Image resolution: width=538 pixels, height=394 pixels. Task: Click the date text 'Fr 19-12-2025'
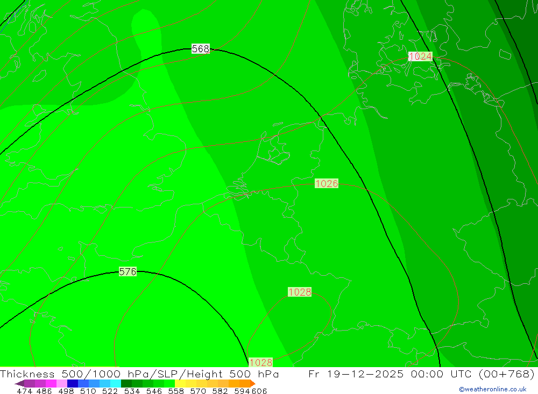click(356, 374)
